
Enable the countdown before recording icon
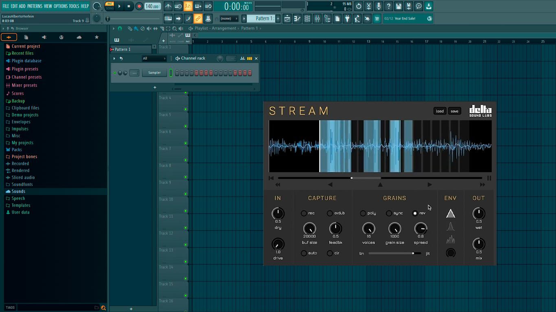(x=188, y=6)
